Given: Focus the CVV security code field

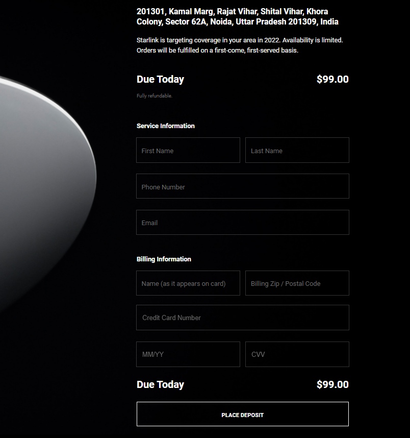Looking at the screenshot, I should pos(297,354).
